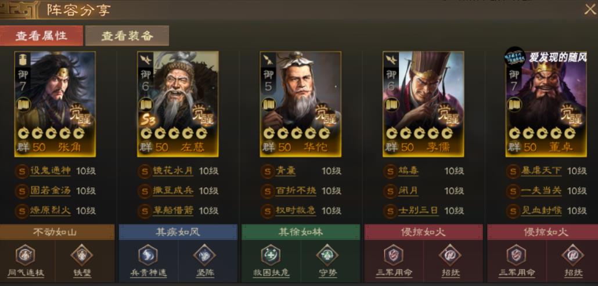Open the 鸩毒 skill link
The width and height of the screenshot is (598, 286).
(x=409, y=171)
